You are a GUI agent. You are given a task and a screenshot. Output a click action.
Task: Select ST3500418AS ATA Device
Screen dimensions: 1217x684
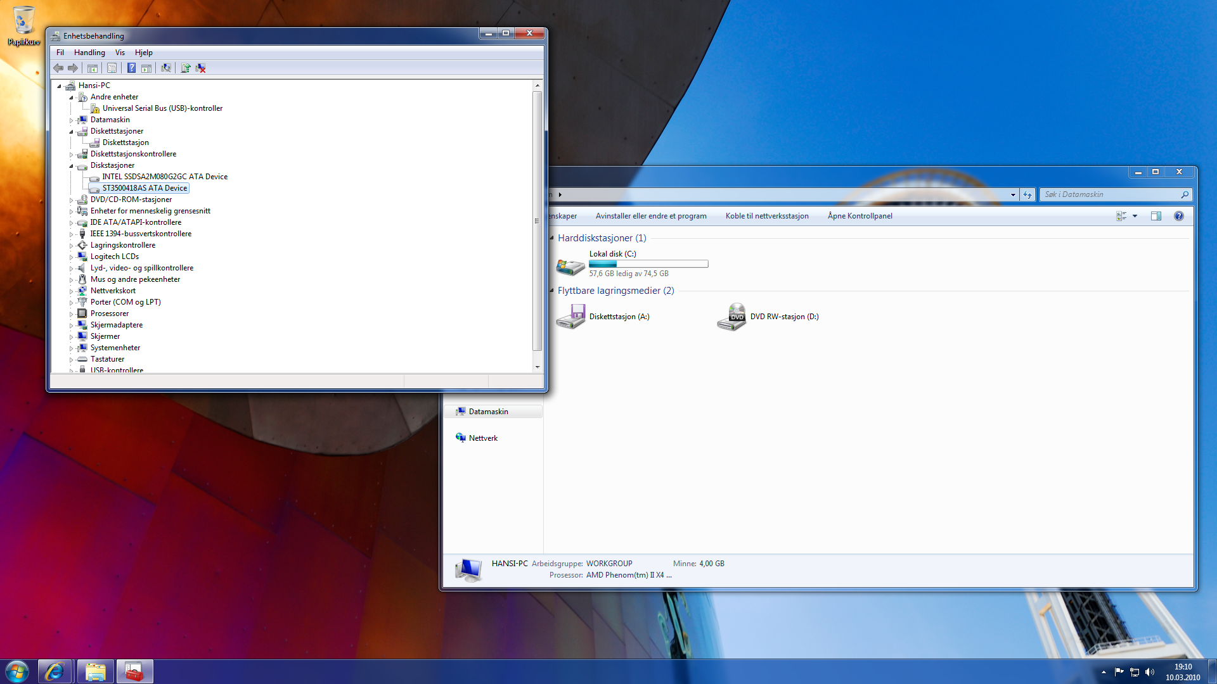coord(145,188)
